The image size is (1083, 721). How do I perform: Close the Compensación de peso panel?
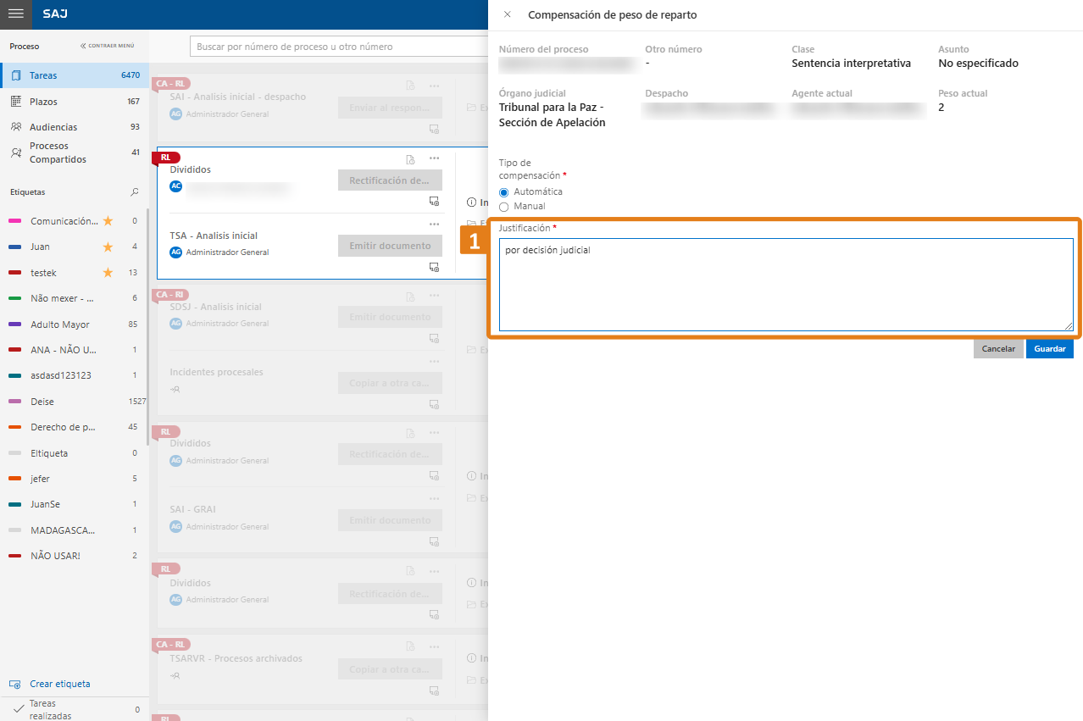pyautogui.click(x=507, y=15)
